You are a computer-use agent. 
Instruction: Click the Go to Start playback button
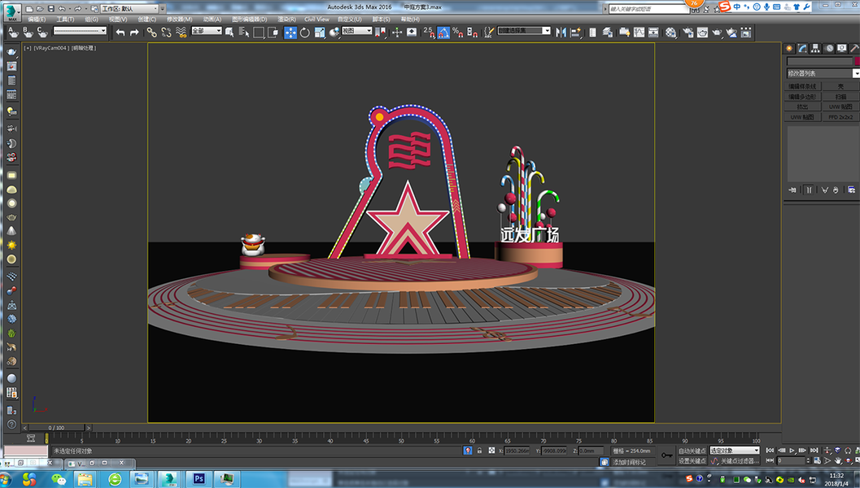coord(770,450)
